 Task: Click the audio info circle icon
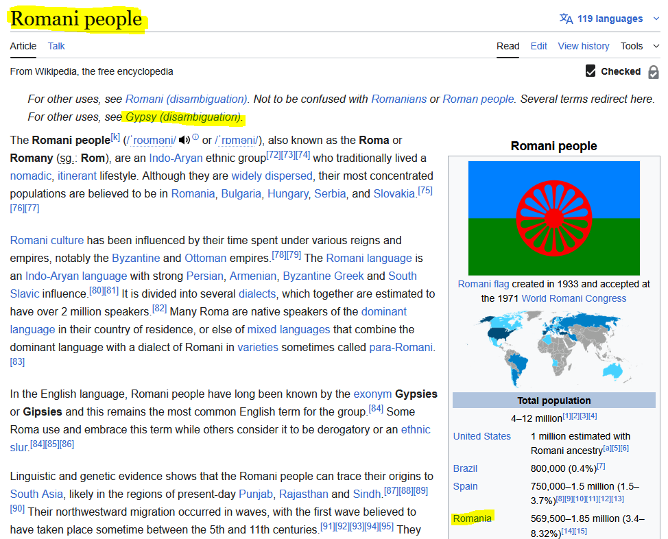click(x=195, y=136)
